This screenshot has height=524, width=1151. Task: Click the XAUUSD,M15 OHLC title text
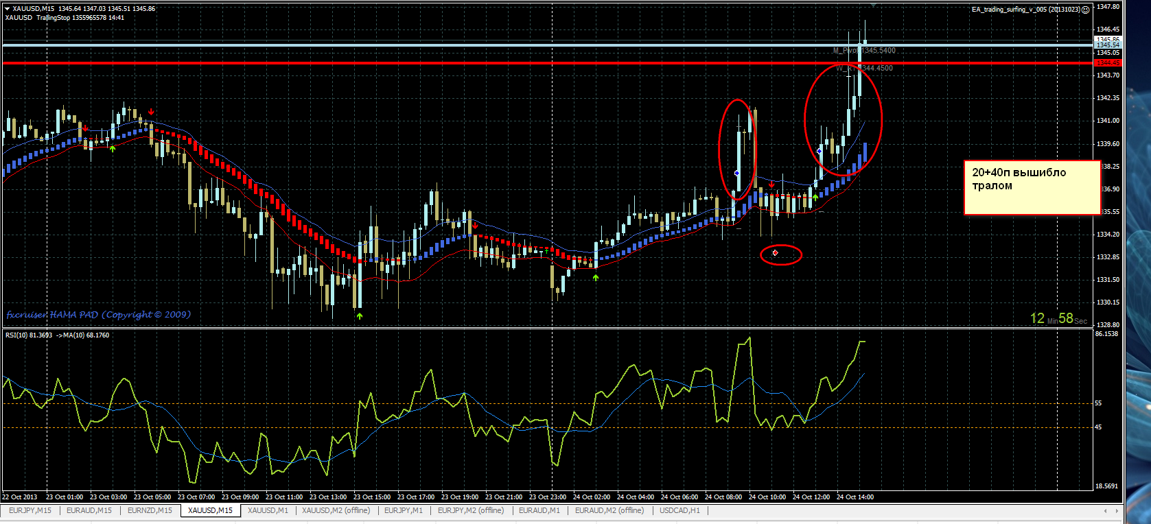84,9
